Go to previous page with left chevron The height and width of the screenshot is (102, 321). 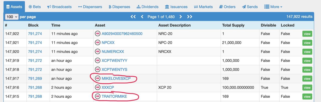(x=142, y=17)
